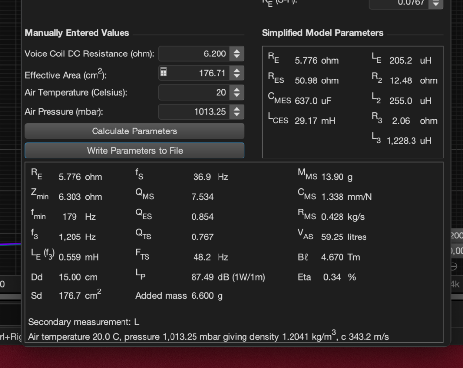Click the field showing 0.0767
The height and width of the screenshot is (368, 463).
(399, 3)
